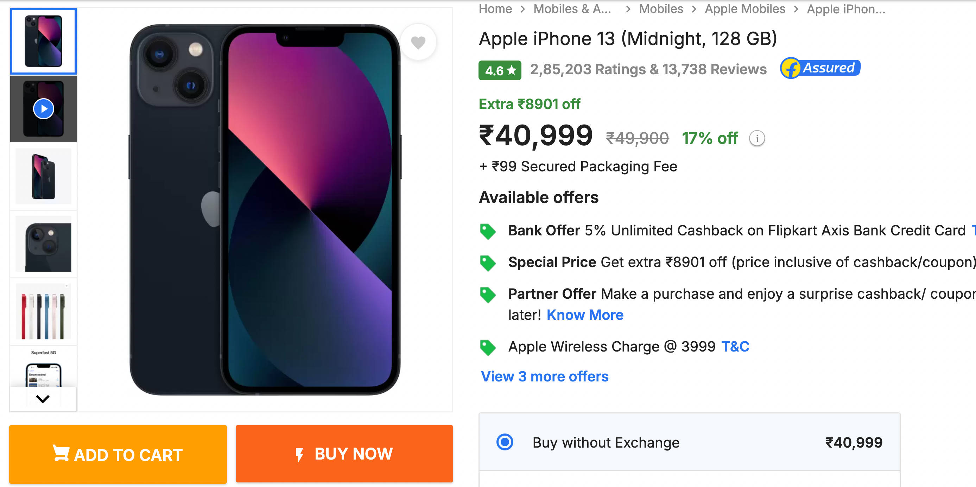The width and height of the screenshot is (976, 487).
Task: Open Mobiles breadcrumb category
Action: tap(661, 9)
